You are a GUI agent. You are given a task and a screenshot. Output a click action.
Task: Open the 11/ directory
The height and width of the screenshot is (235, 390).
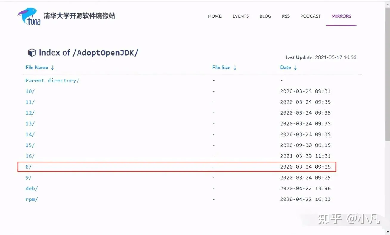click(x=30, y=102)
